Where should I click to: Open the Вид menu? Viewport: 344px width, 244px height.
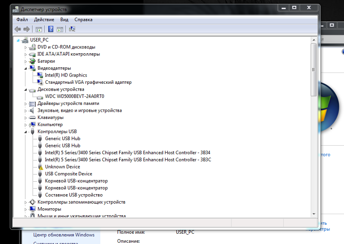point(64,19)
